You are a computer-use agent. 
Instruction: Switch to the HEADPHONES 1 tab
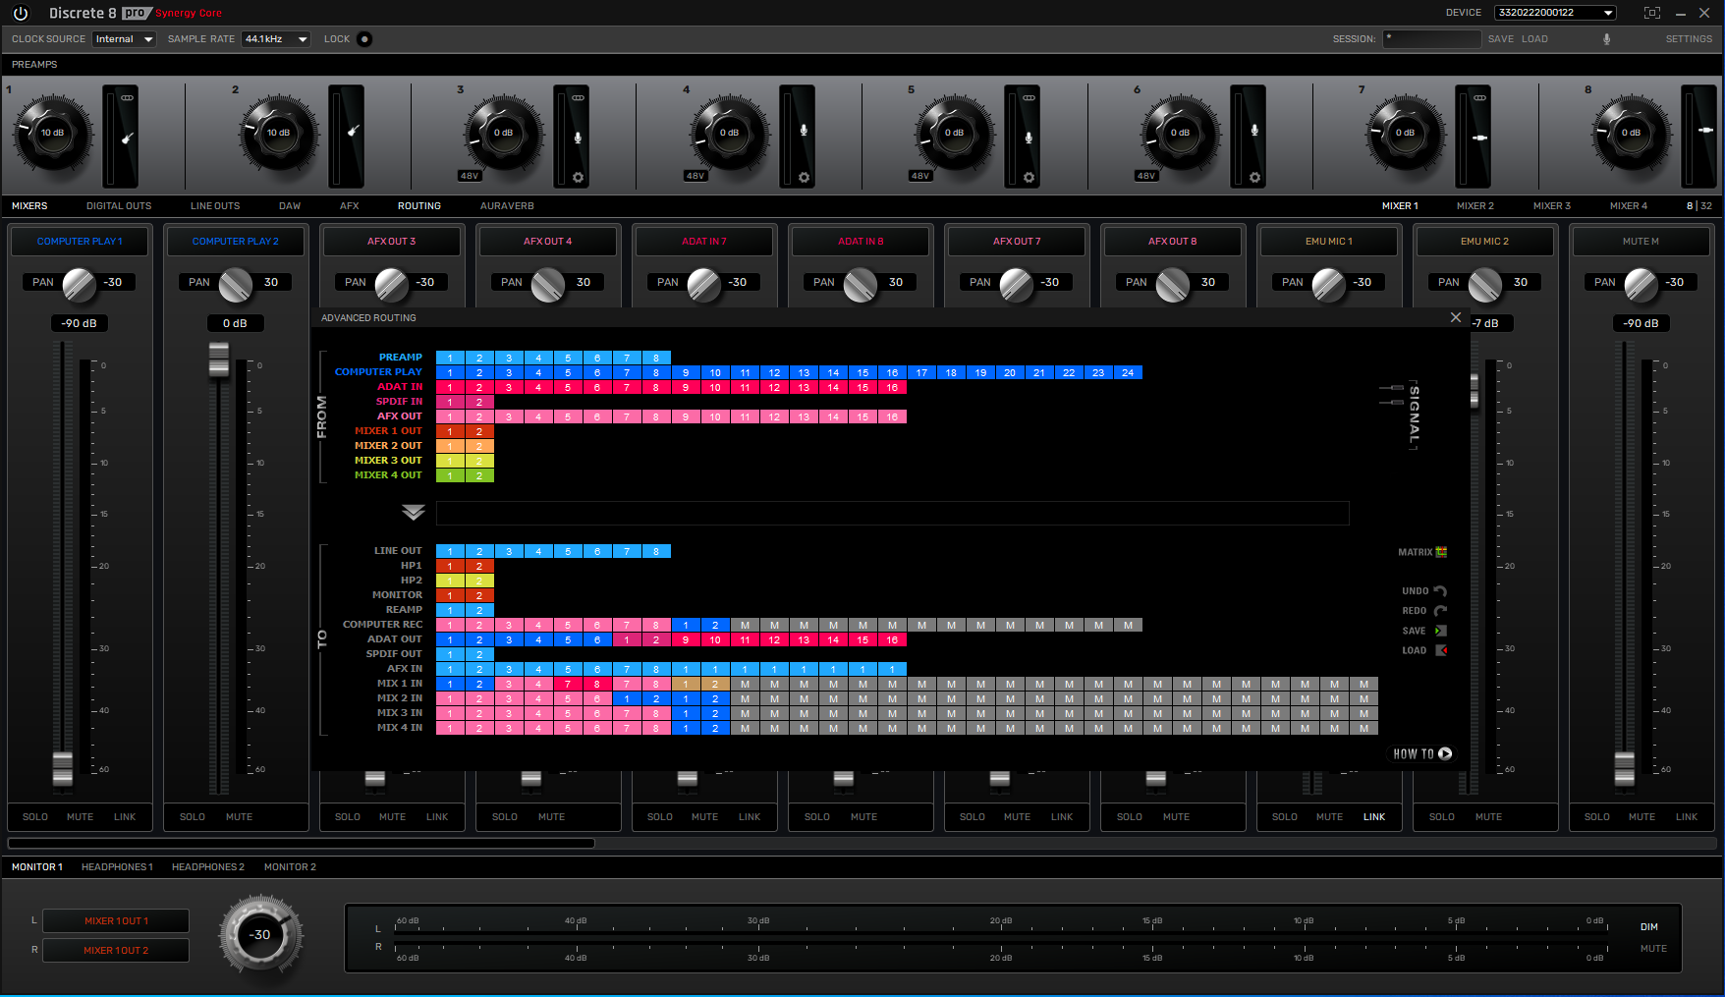pos(117,866)
